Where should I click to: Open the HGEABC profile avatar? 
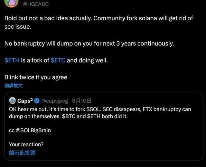tap(12, 3)
